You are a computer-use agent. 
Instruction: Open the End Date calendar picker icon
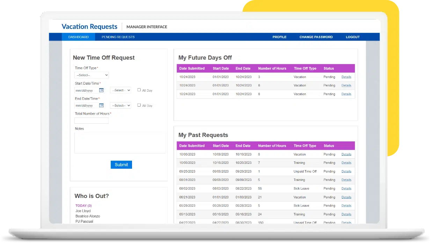[101, 105]
